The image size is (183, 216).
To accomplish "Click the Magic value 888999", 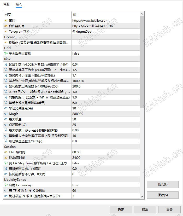I will 105,114.
